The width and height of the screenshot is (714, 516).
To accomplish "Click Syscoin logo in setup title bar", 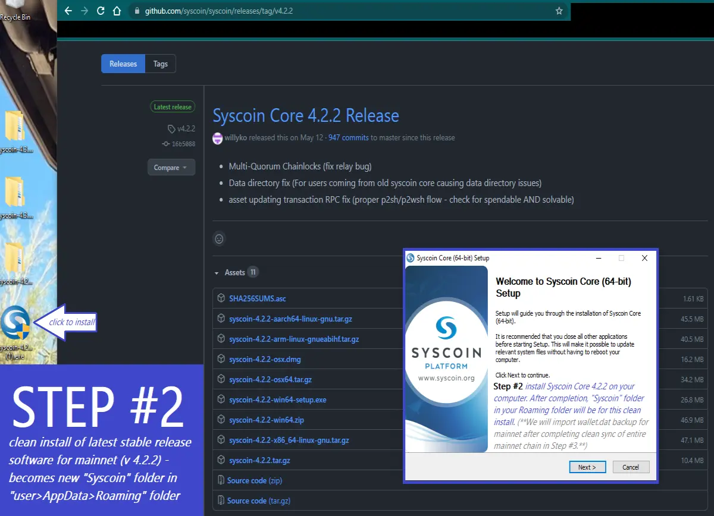I will (411, 258).
